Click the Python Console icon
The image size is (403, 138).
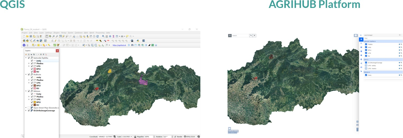[138, 41]
